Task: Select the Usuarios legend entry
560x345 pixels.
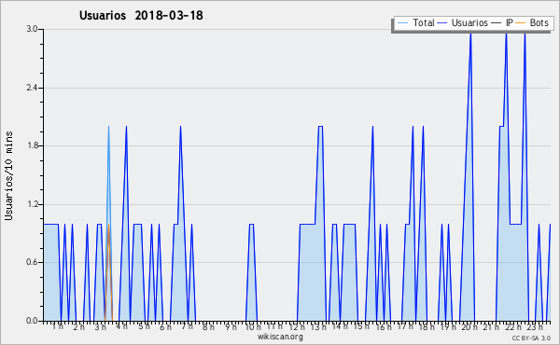Action: tap(463, 22)
